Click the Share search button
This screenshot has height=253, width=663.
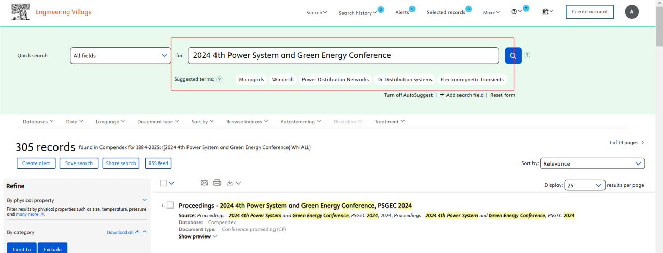click(x=121, y=163)
